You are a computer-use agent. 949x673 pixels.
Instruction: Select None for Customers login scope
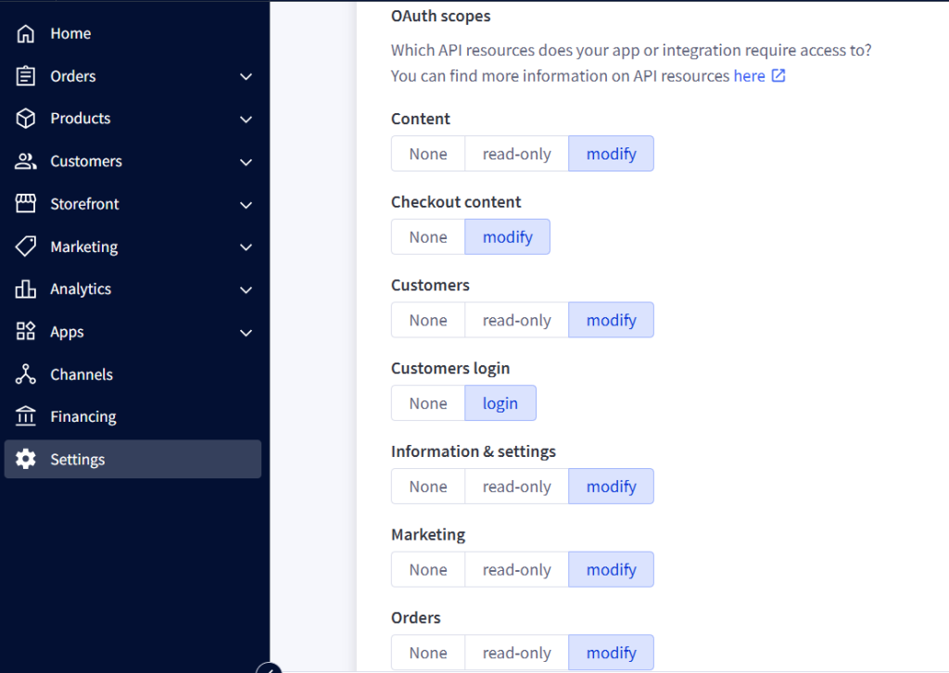[x=427, y=403]
